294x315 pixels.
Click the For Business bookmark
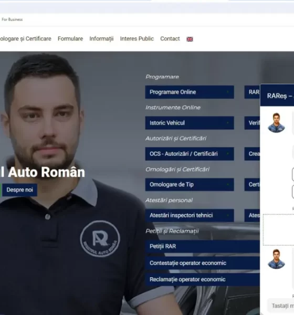pos(12,19)
